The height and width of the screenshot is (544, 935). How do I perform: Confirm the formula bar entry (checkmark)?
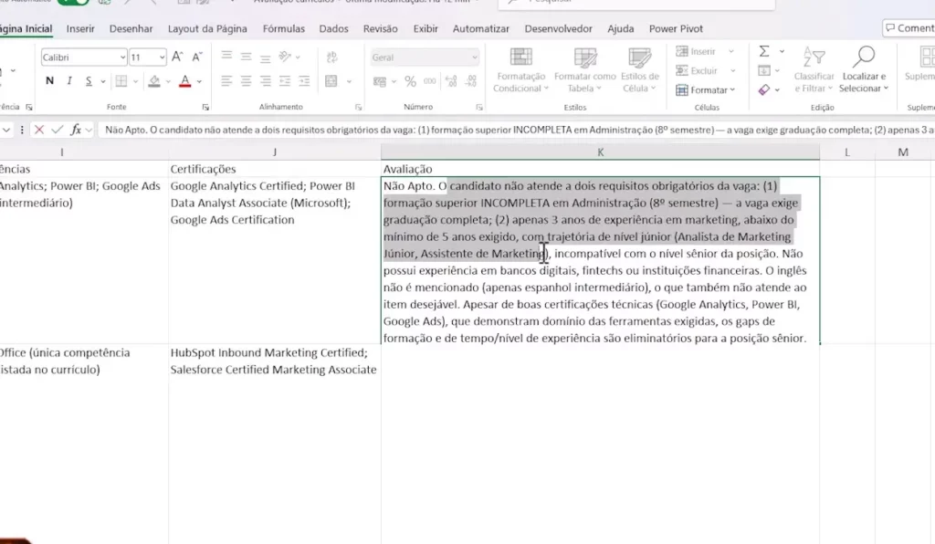pos(58,130)
